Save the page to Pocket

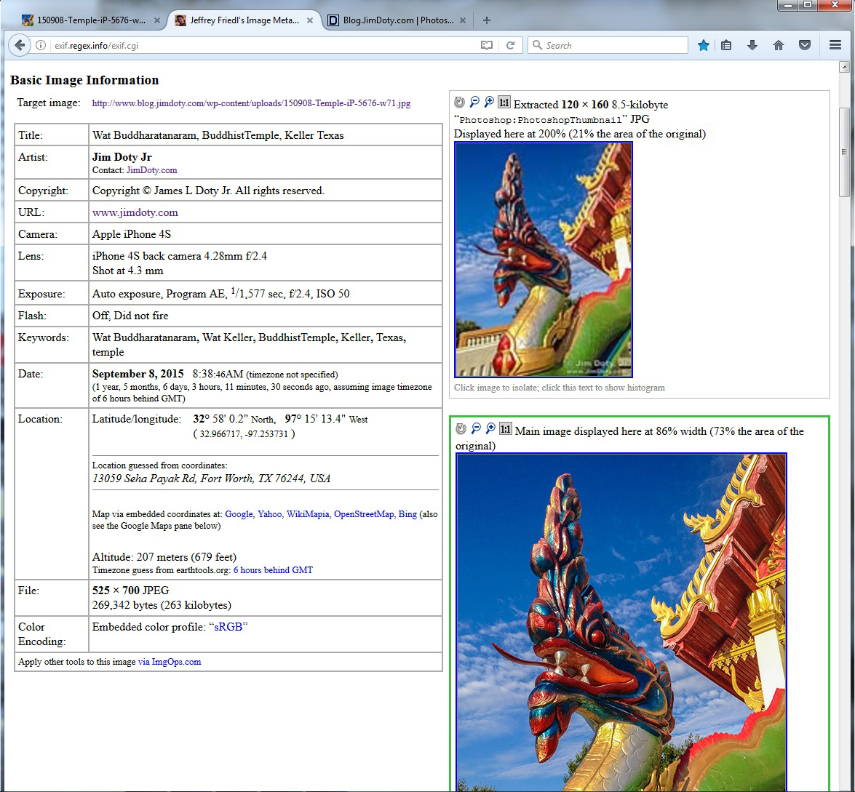(805, 45)
